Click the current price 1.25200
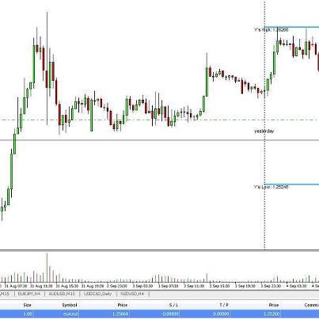The image size is (319, 319). point(272,314)
